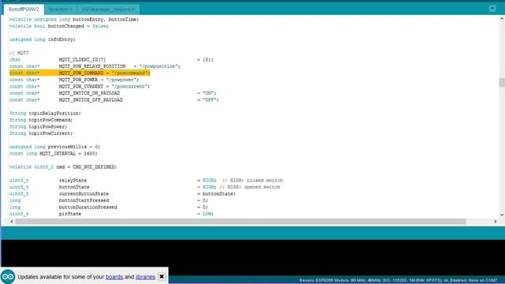Click the "/powpower" string value

click(122, 80)
